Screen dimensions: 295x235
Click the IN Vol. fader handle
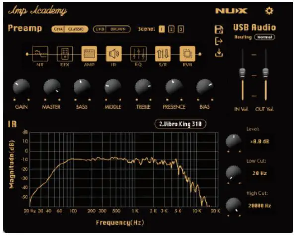(x=242, y=73)
